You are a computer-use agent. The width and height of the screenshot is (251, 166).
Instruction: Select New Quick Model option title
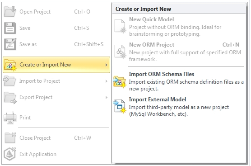click(151, 19)
